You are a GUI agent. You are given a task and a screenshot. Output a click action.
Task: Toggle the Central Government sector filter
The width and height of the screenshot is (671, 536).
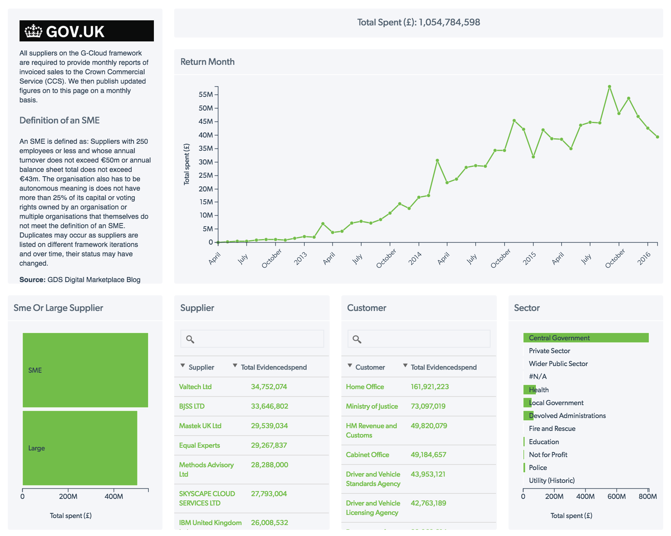(x=559, y=338)
